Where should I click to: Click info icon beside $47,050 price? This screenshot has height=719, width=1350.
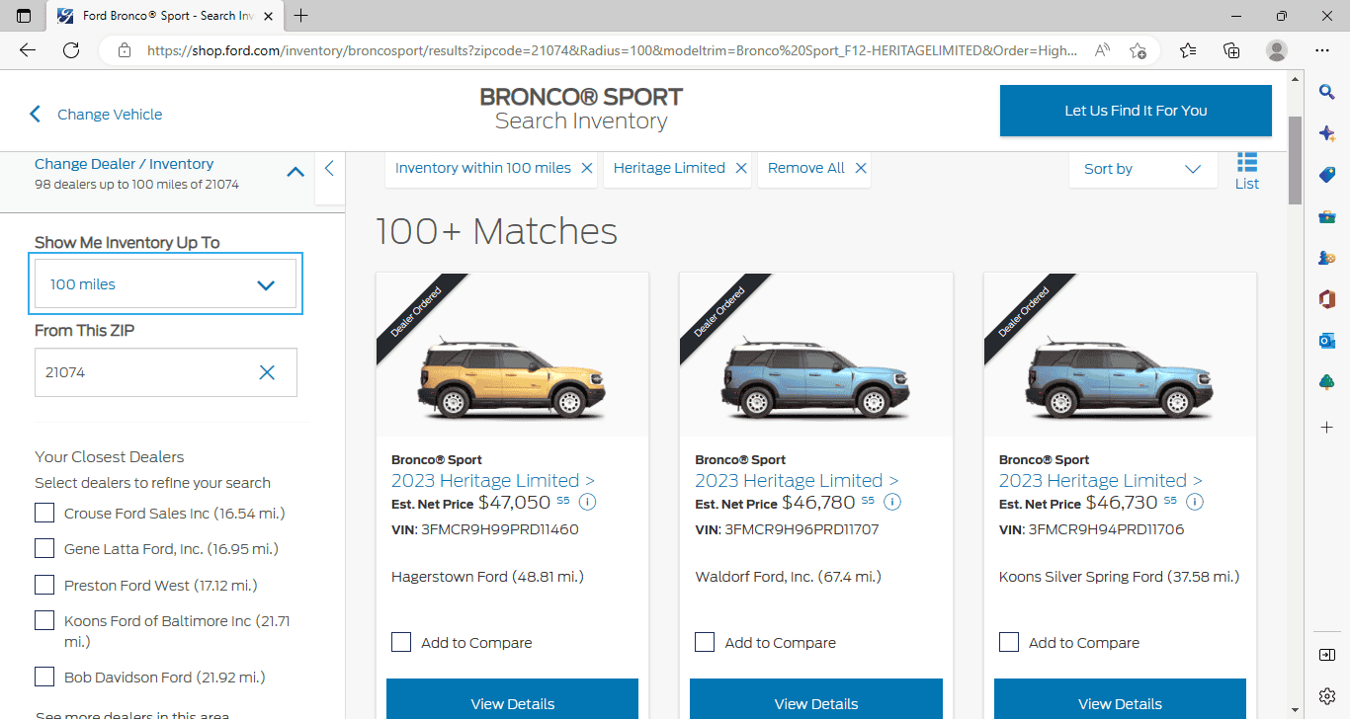coord(587,502)
